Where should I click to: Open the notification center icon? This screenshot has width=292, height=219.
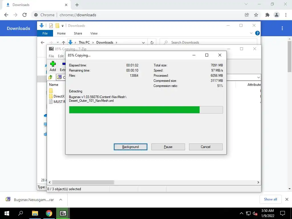point(283,213)
